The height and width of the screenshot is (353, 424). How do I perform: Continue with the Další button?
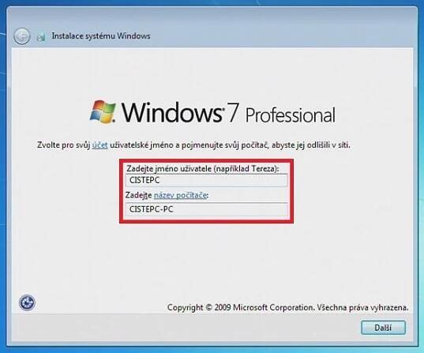[383, 328]
